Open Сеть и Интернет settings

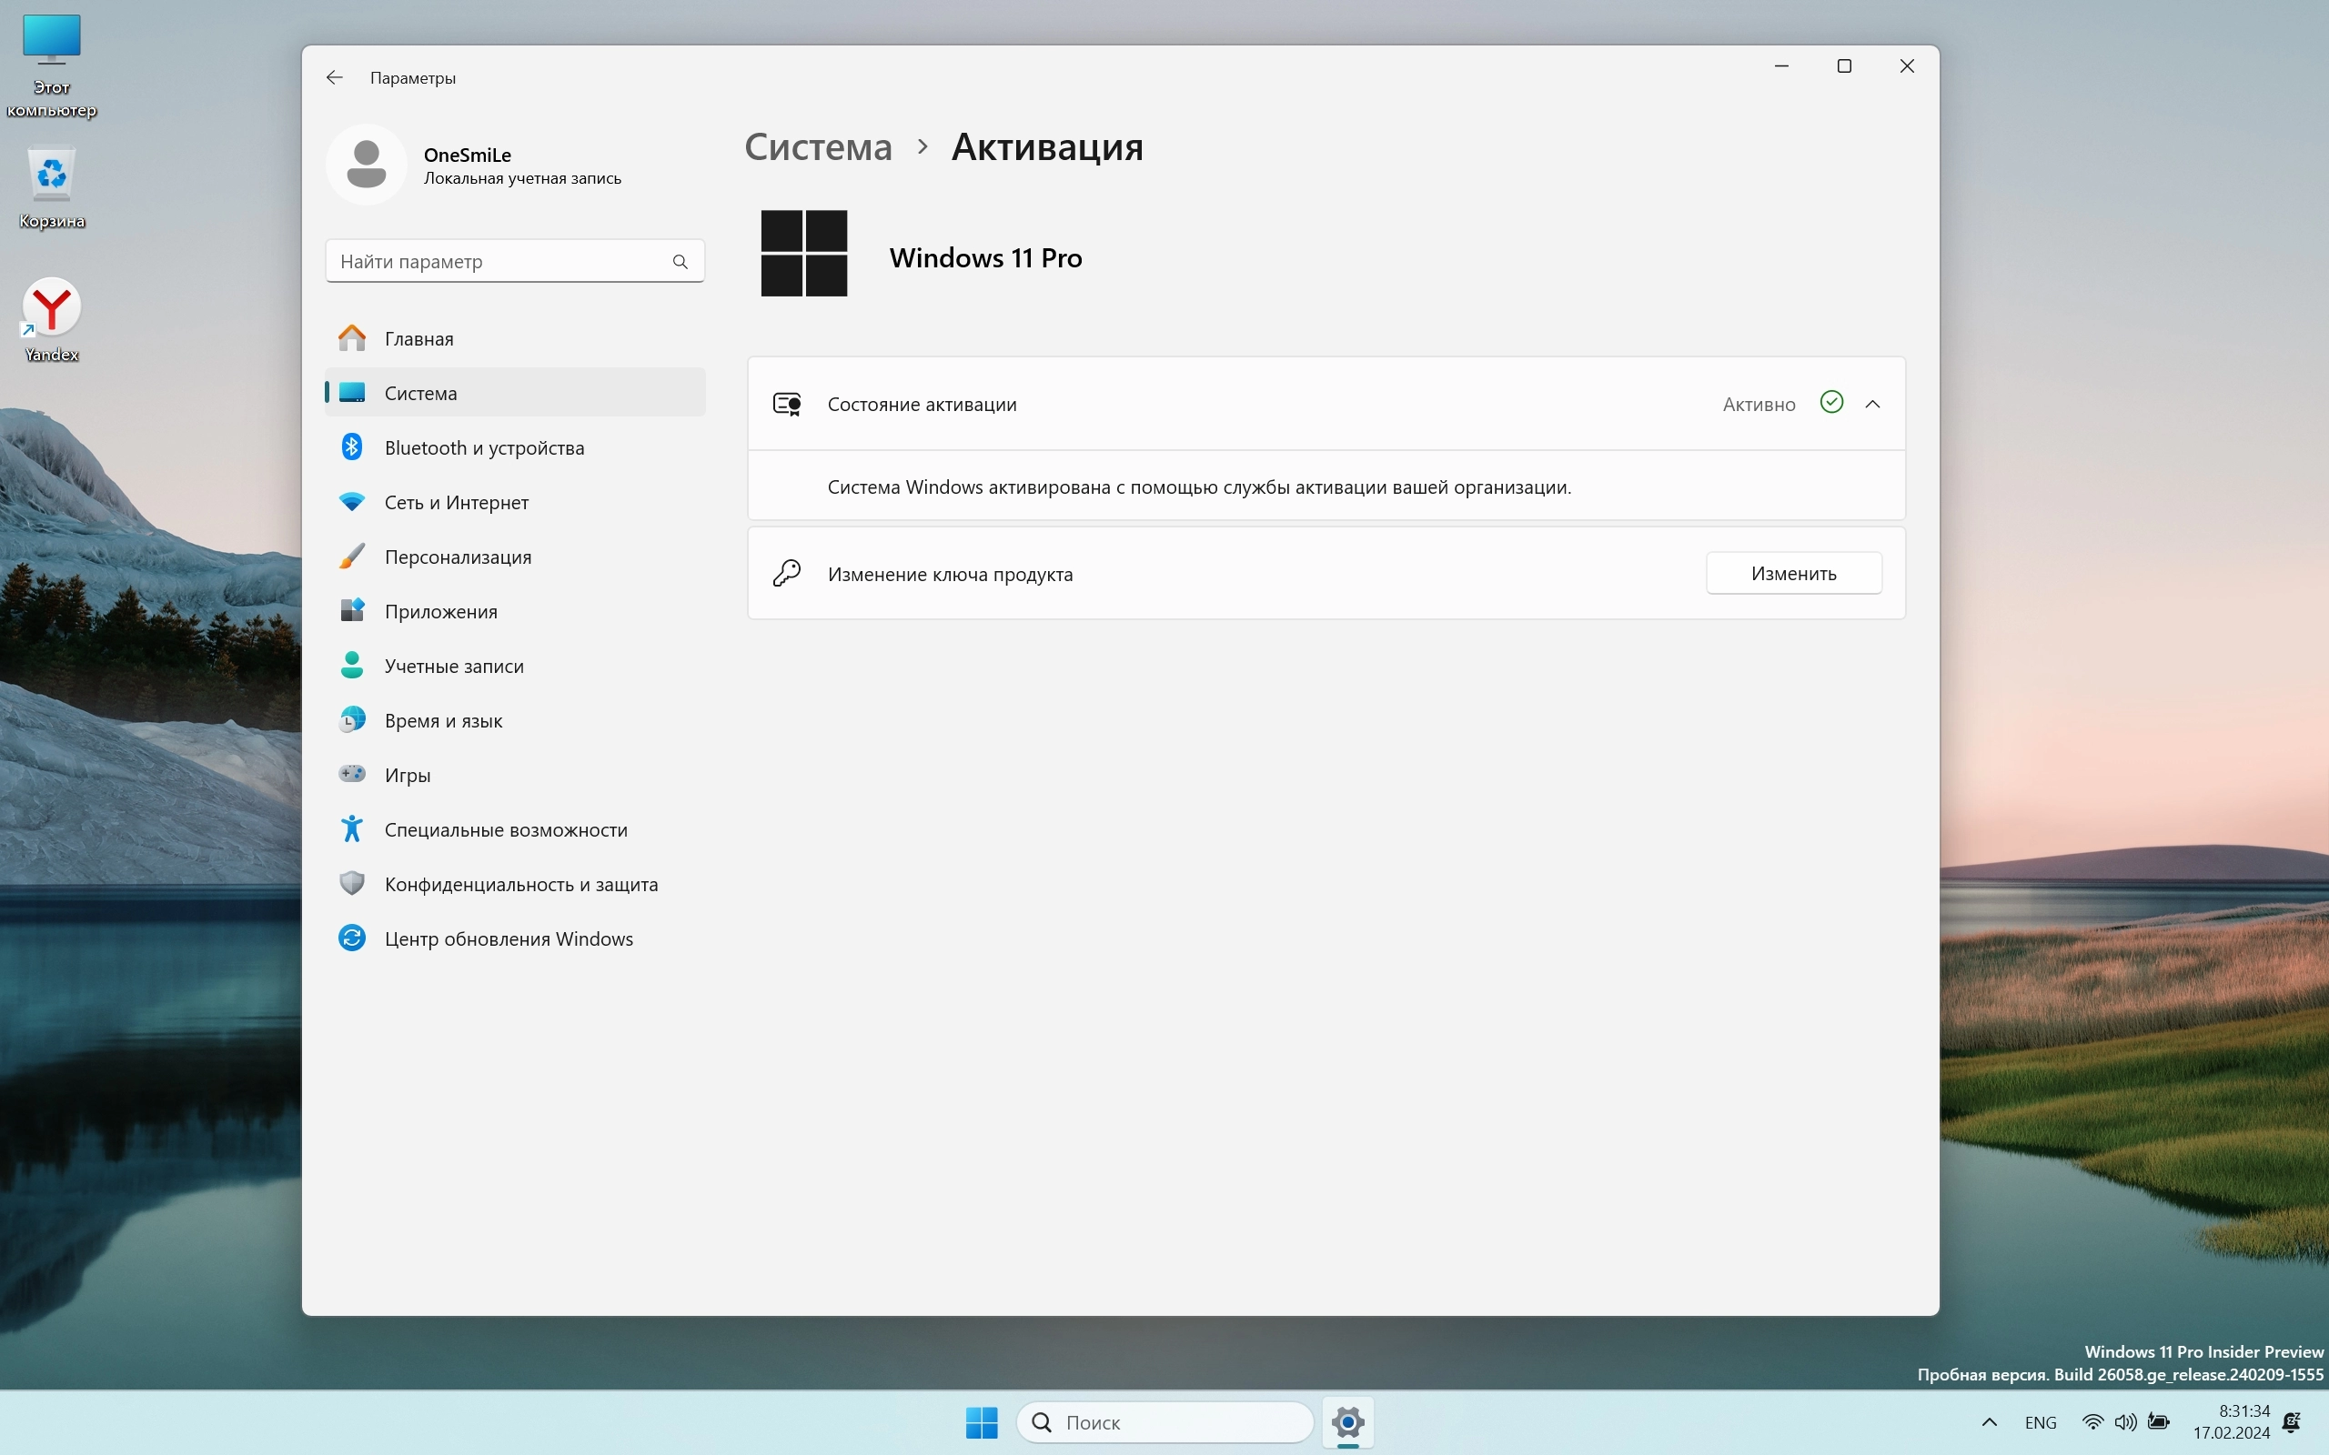click(x=456, y=502)
